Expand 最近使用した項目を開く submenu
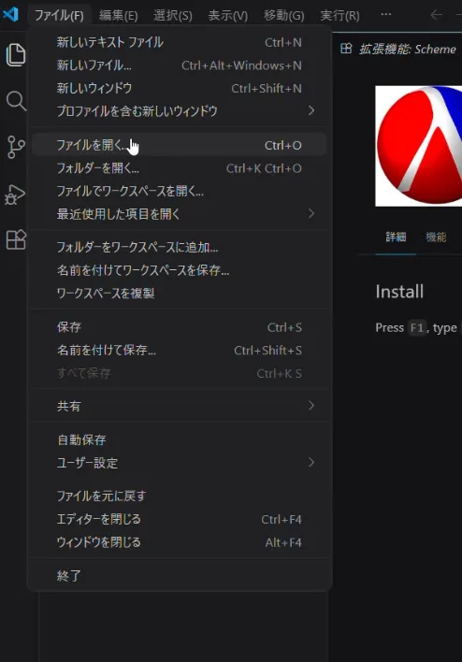This screenshot has height=662, width=462. (x=179, y=213)
